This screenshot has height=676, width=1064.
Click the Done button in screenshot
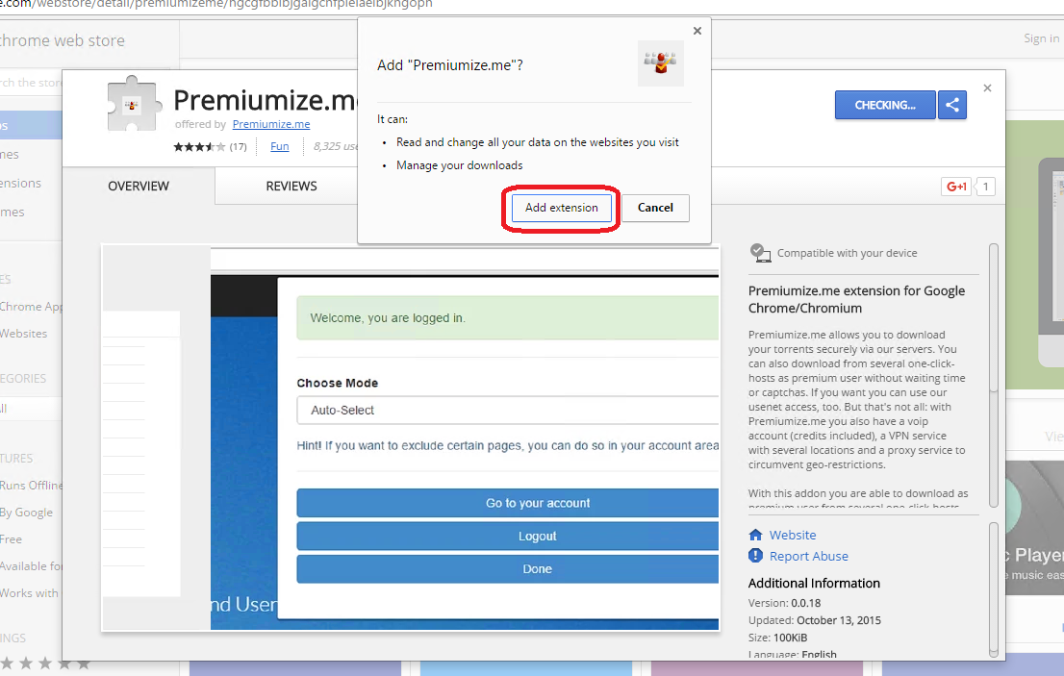[508, 569]
